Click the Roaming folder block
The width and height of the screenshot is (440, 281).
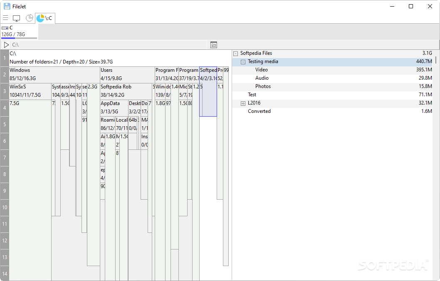[108, 125]
